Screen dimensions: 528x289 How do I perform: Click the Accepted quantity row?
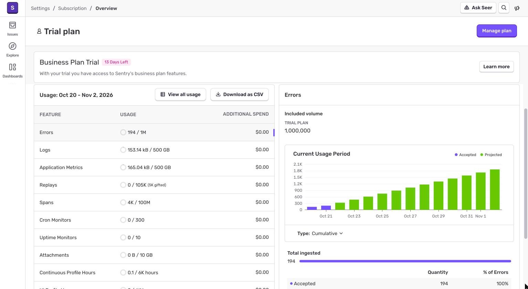coord(399,284)
